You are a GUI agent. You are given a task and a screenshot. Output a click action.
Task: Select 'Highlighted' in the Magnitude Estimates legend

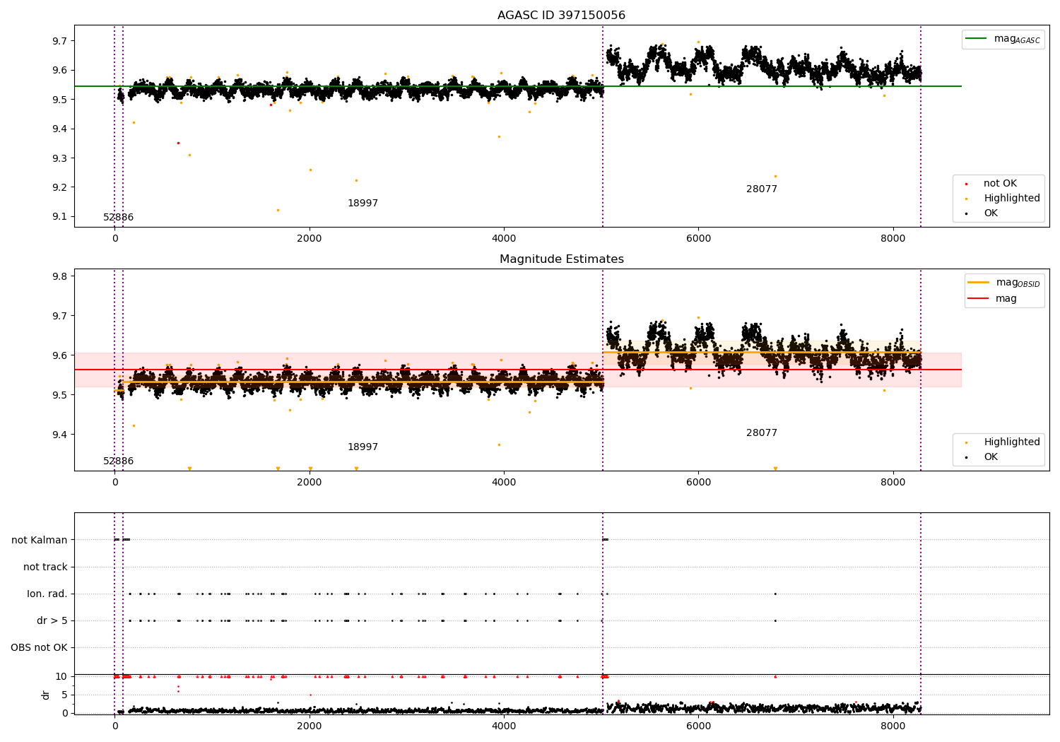[x=1012, y=442]
